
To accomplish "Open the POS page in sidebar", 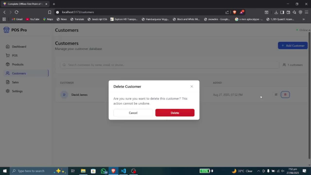I will [x=15, y=56].
